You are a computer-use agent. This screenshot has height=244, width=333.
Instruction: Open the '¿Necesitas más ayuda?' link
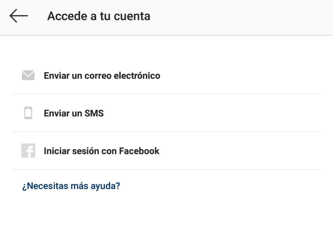[x=71, y=186]
